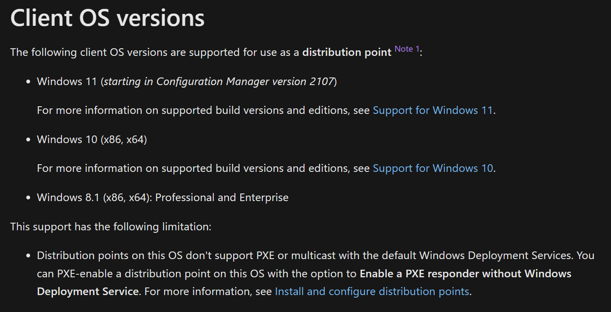
Task: Open the Support for Windows 11 link
Action: tap(433, 110)
